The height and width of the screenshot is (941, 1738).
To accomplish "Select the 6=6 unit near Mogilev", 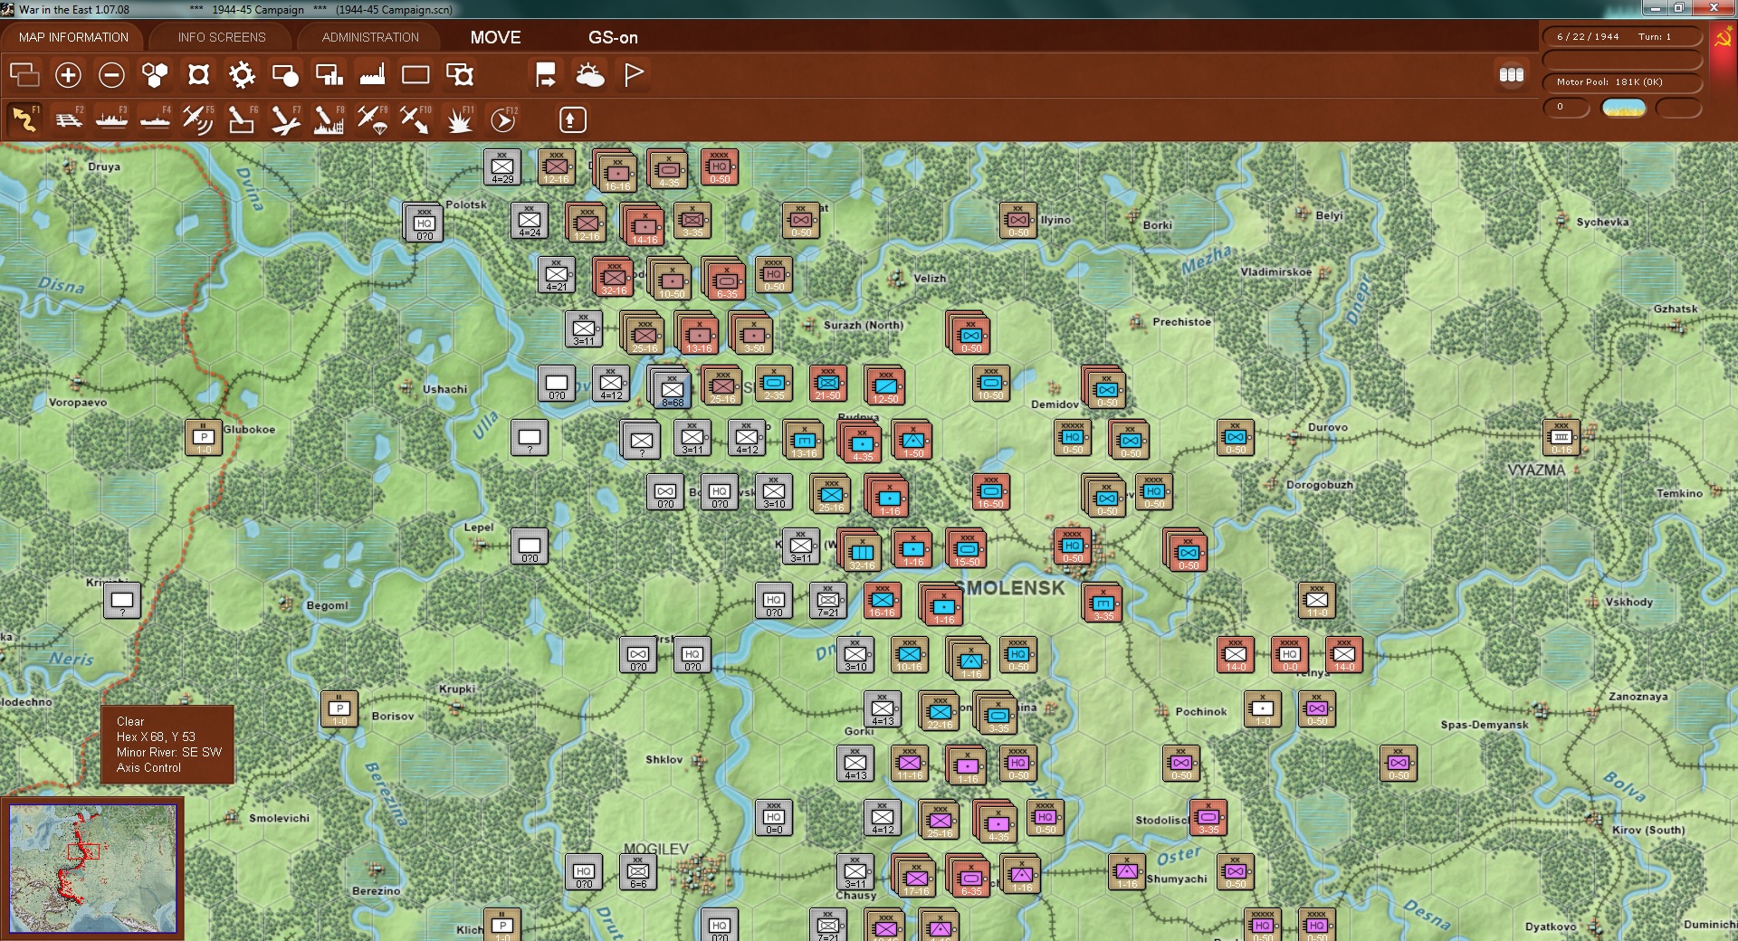I will [x=638, y=872].
